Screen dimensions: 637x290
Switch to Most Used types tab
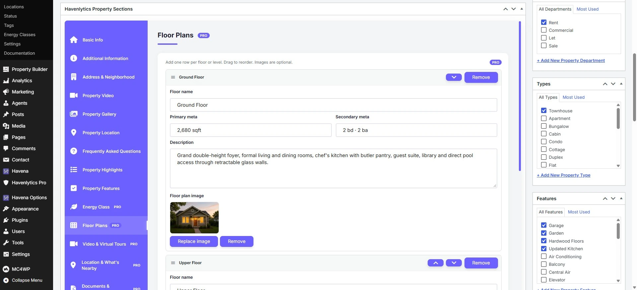(574, 97)
